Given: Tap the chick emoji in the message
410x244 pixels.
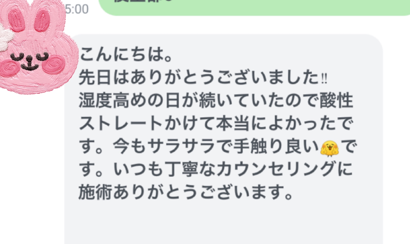Looking at the screenshot, I should [x=329, y=148].
